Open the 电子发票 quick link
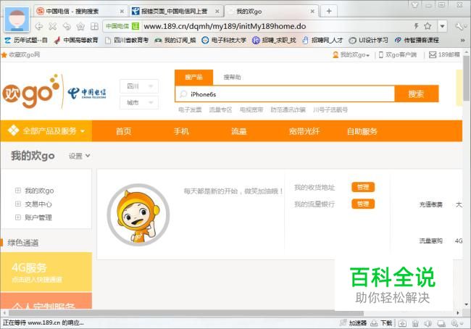471x329 pixels. 190,109
